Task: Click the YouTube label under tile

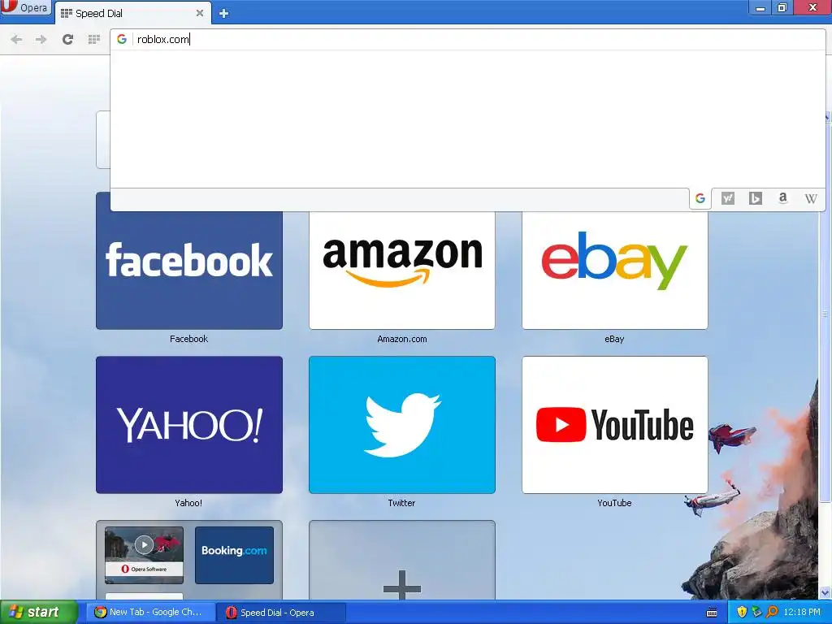Action: click(x=614, y=502)
